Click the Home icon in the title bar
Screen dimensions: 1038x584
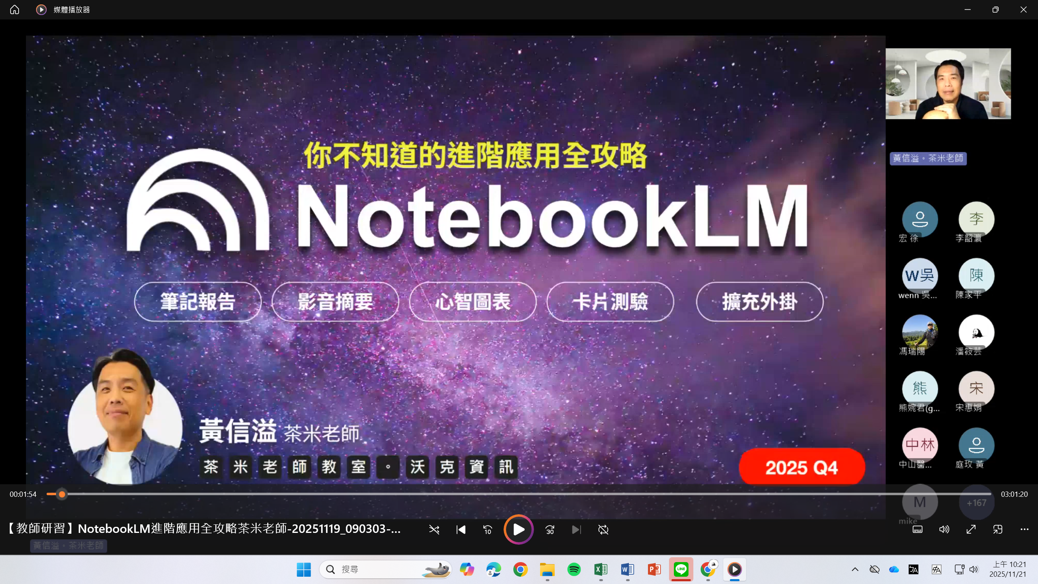[x=15, y=9]
